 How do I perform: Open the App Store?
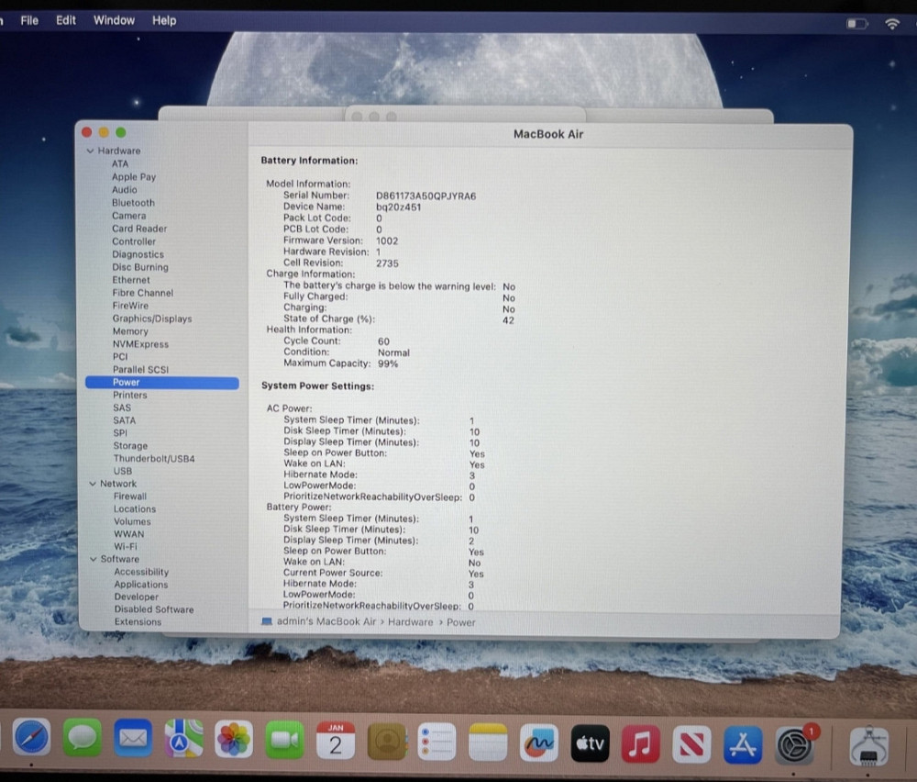(743, 742)
